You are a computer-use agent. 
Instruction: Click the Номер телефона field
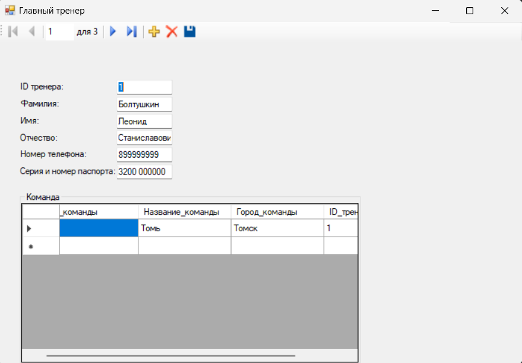pos(144,155)
